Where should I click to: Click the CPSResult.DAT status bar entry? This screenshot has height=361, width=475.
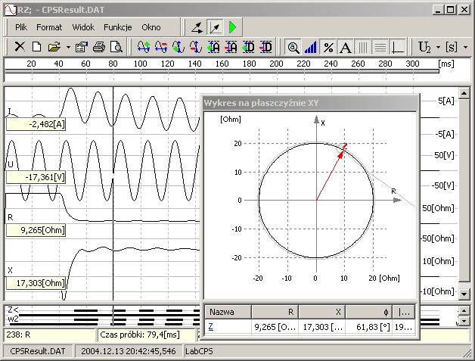[x=38, y=351]
